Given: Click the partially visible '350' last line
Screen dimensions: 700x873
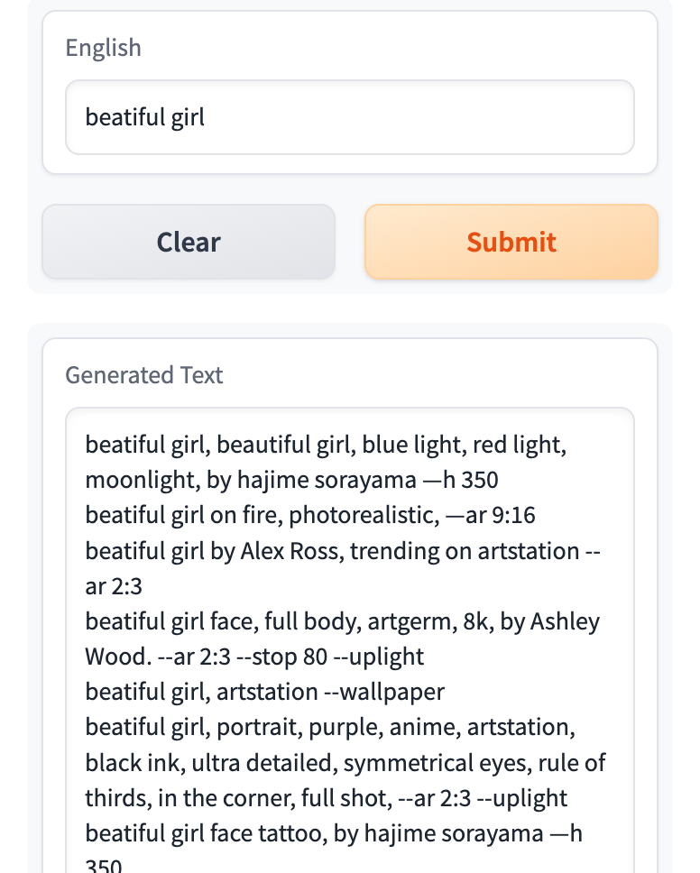Looking at the screenshot, I should 104,865.
